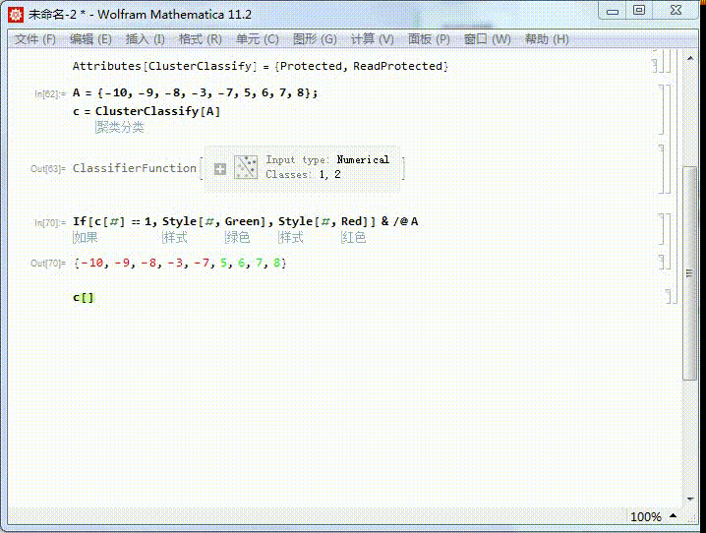This screenshot has width=706, height=533.
Task: Select the In[62] cell bracket
Action: (x=662, y=110)
